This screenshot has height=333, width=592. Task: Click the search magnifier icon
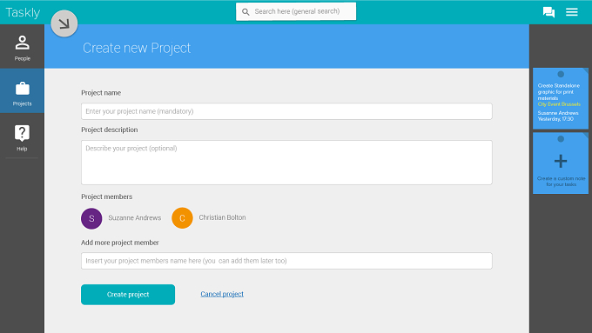click(246, 11)
